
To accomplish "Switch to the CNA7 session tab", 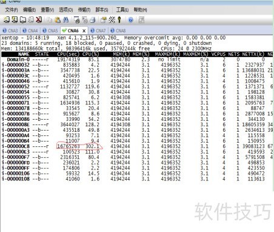I will click(98, 30).
